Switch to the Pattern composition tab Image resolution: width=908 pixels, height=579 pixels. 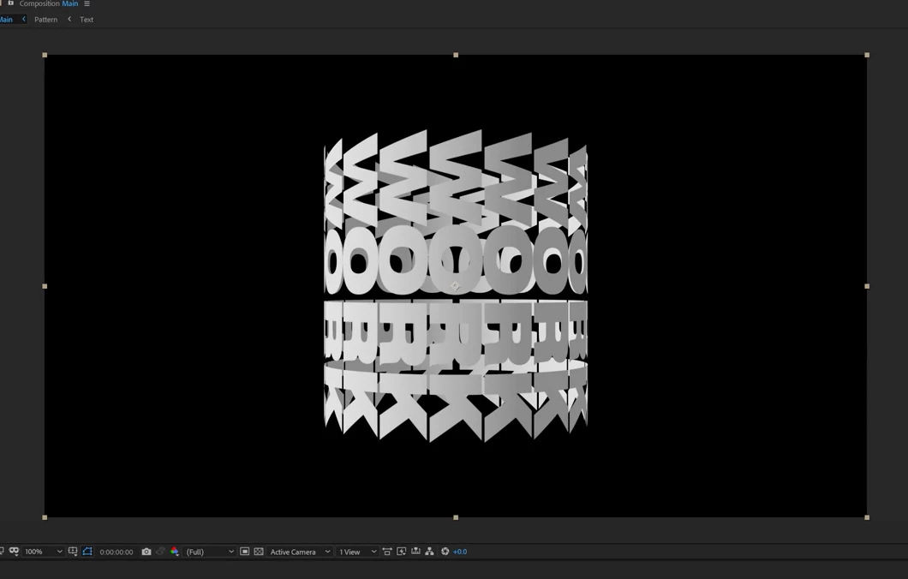[45, 19]
